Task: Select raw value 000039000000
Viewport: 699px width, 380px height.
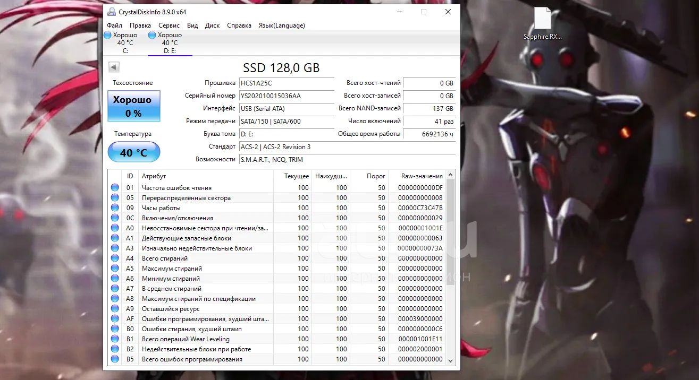Action: tap(420, 318)
